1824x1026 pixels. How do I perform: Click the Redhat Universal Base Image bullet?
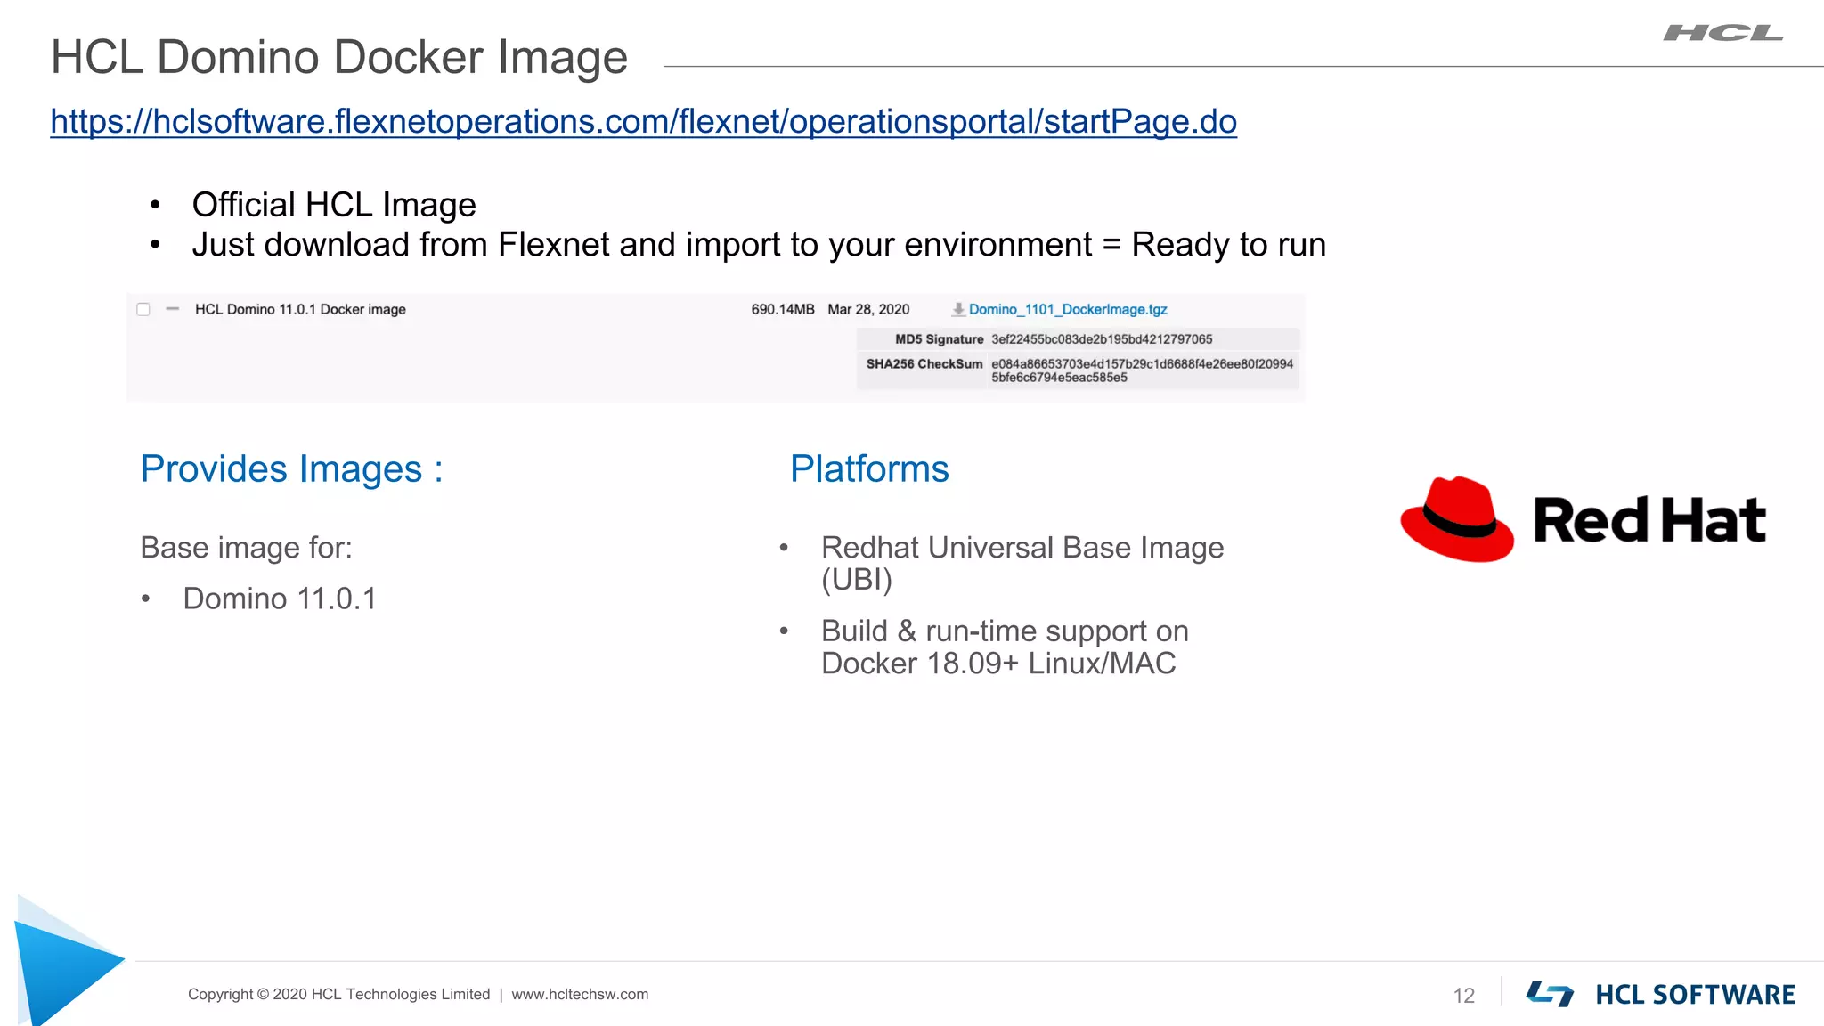click(1022, 563)
